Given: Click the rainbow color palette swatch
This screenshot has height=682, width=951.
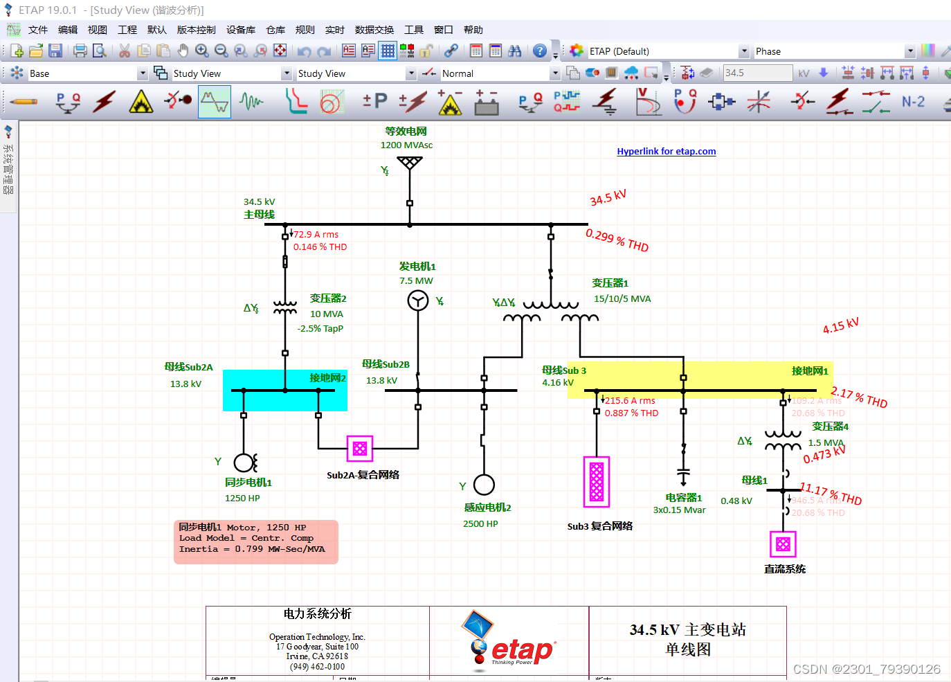Looking at the screenshot, I should (x=927, y=51).
